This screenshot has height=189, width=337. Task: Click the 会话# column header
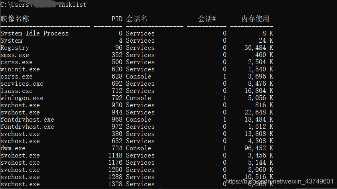point(207,19)
